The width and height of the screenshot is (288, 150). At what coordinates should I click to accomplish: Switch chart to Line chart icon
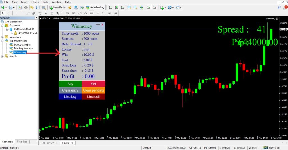click(x=122, y=7)
